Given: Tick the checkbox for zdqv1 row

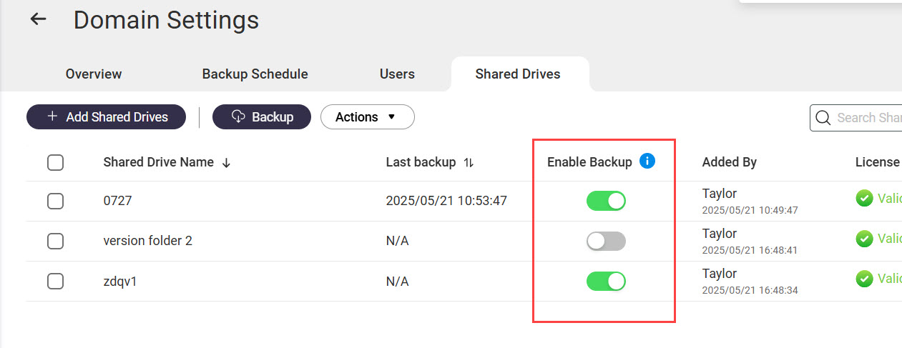Looking at the screenshot, I should coord(56,282).
